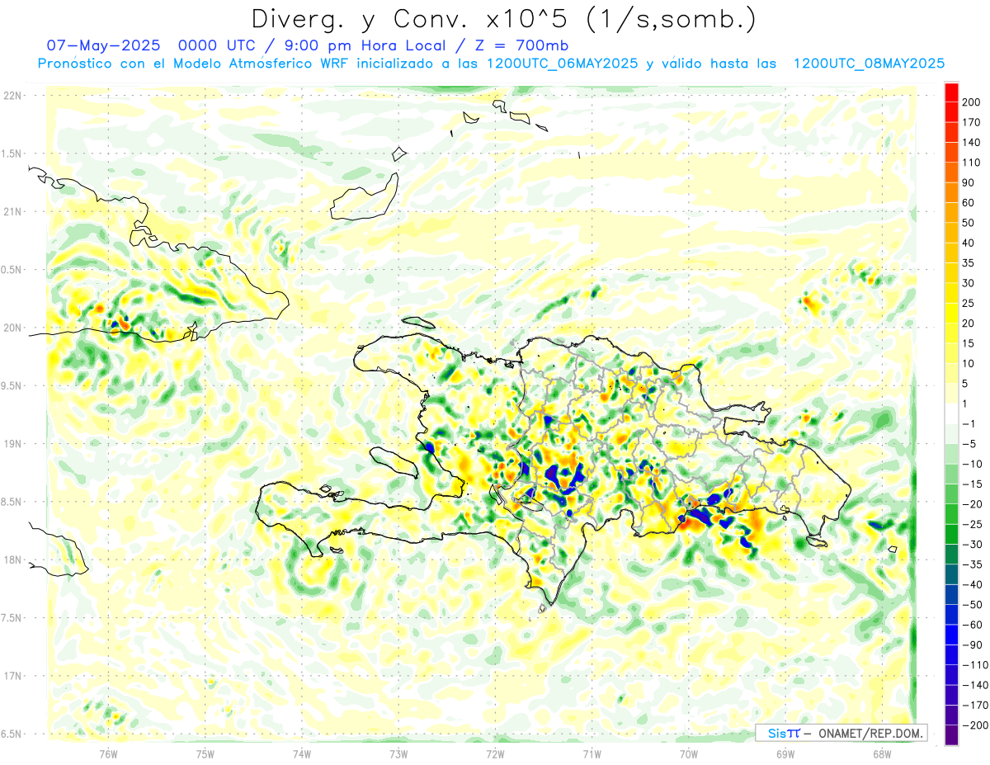Click the colorbar value -25
Screen dimensions: 990x765
coord(970,525)
